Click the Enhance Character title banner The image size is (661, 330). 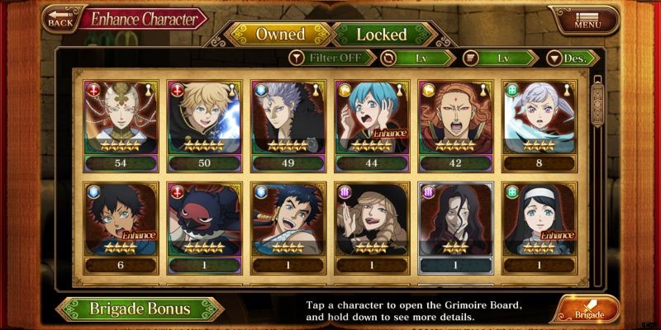pyautogui.click(x=144, y=19)
